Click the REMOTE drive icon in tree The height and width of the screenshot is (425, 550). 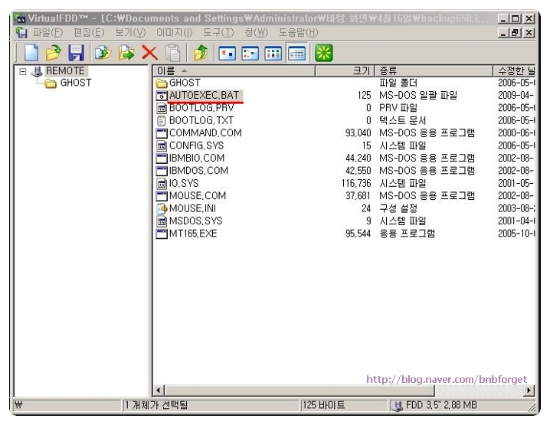point(37,71)
